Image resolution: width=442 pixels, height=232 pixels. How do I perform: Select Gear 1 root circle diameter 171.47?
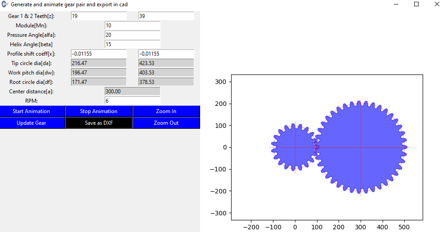(x=98, y=82)
